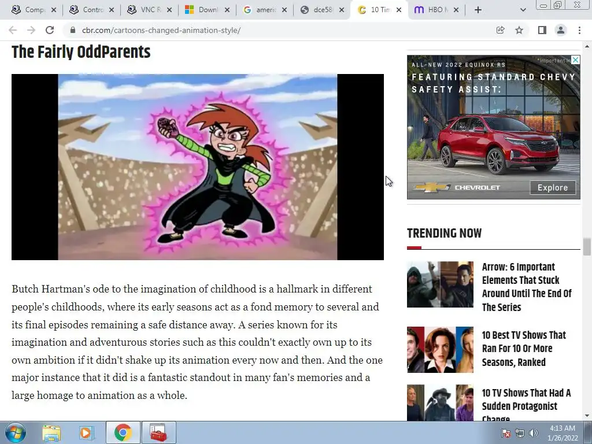Screen dimensions: 592x444
Task: Open the red toolbox app in taskbar
Action: tap(158, 432)
